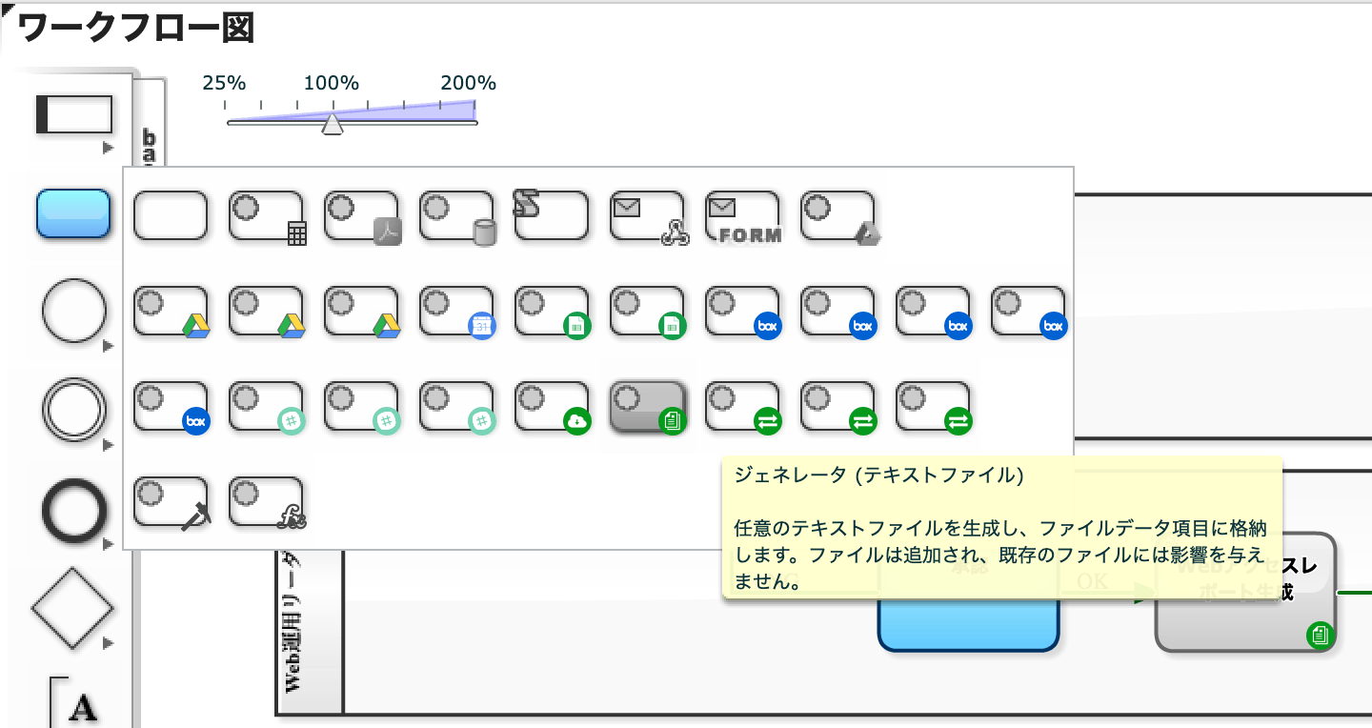This screenshot has width=1372, height=728.
Task: Add a script task from the palette
Action: [552, 214]
